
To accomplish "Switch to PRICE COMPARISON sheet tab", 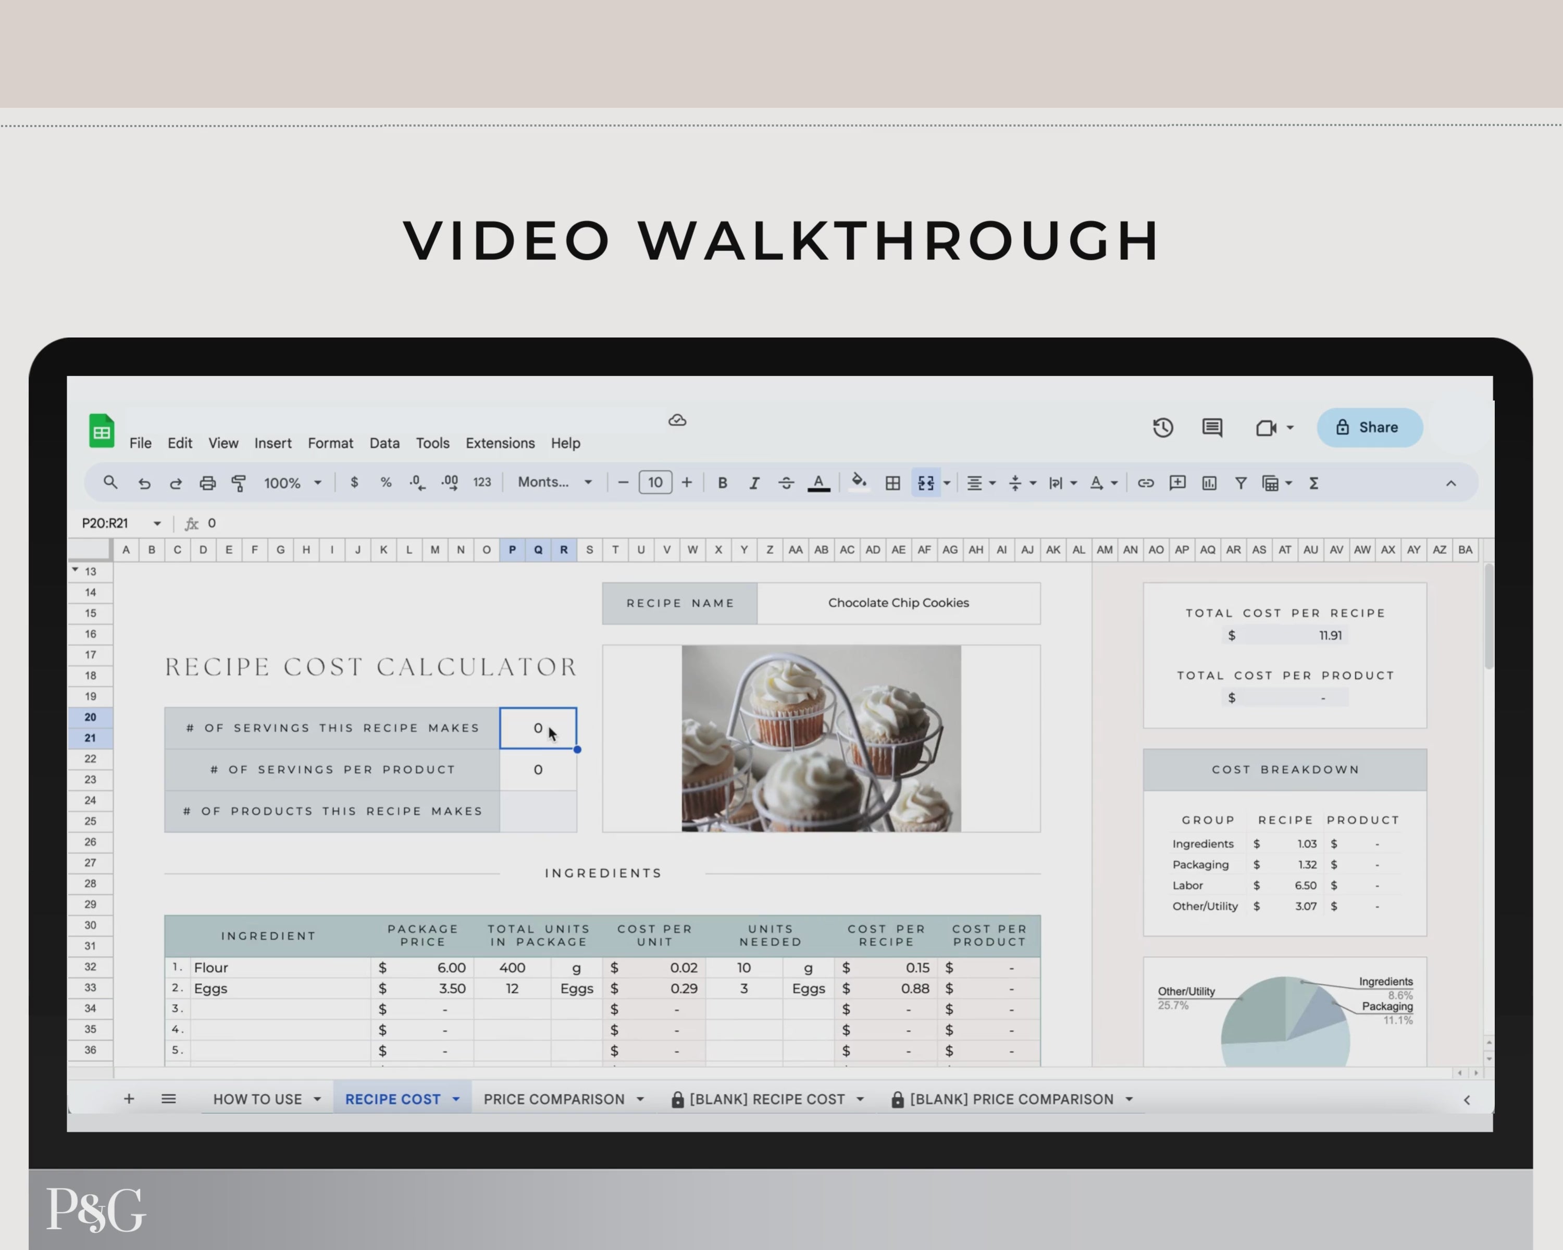I will click(x=554, y=1099).
